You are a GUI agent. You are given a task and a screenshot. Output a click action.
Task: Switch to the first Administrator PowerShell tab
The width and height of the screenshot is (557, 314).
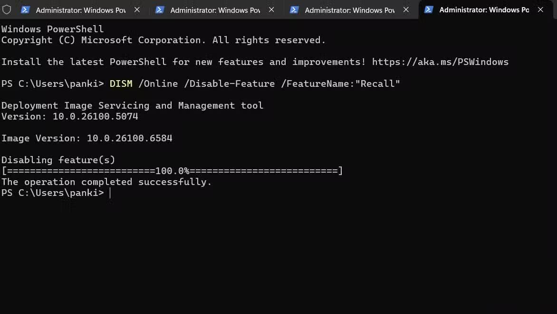click(76, 9)
